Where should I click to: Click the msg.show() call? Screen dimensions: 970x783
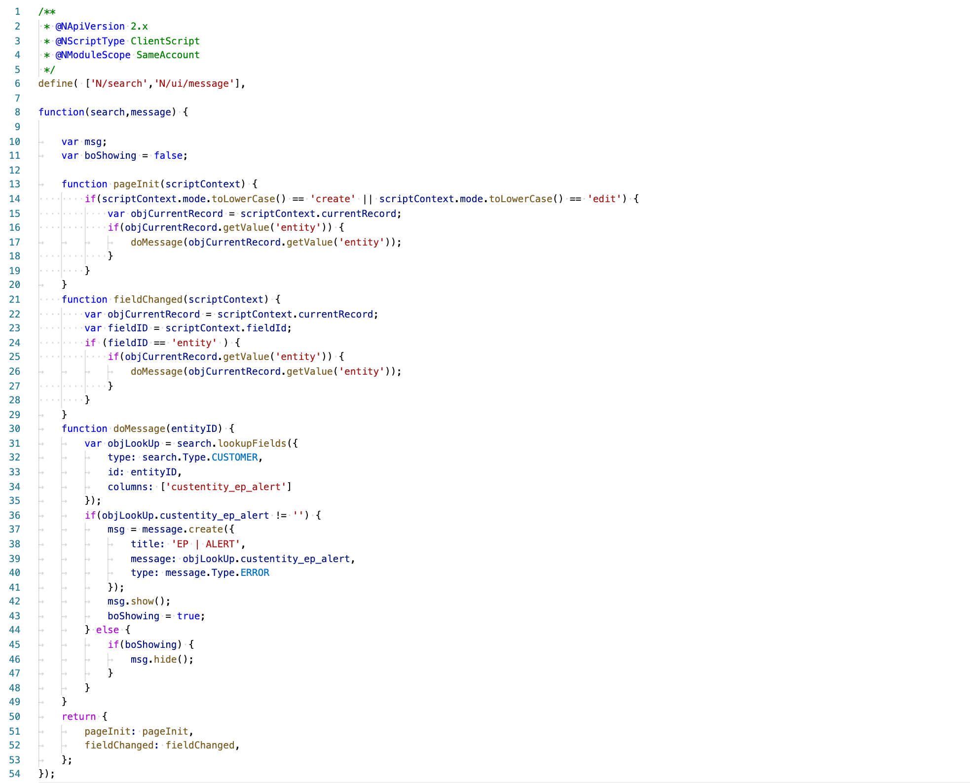[138, 602]
